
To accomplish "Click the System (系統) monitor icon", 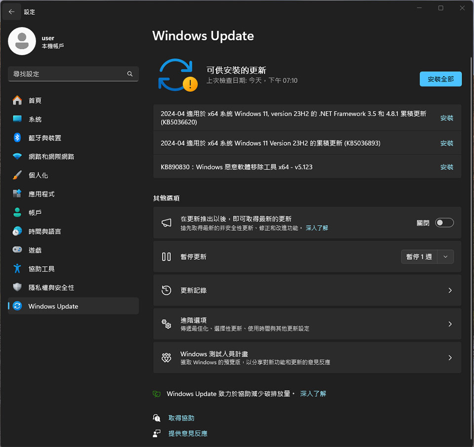I will (17, 119).
